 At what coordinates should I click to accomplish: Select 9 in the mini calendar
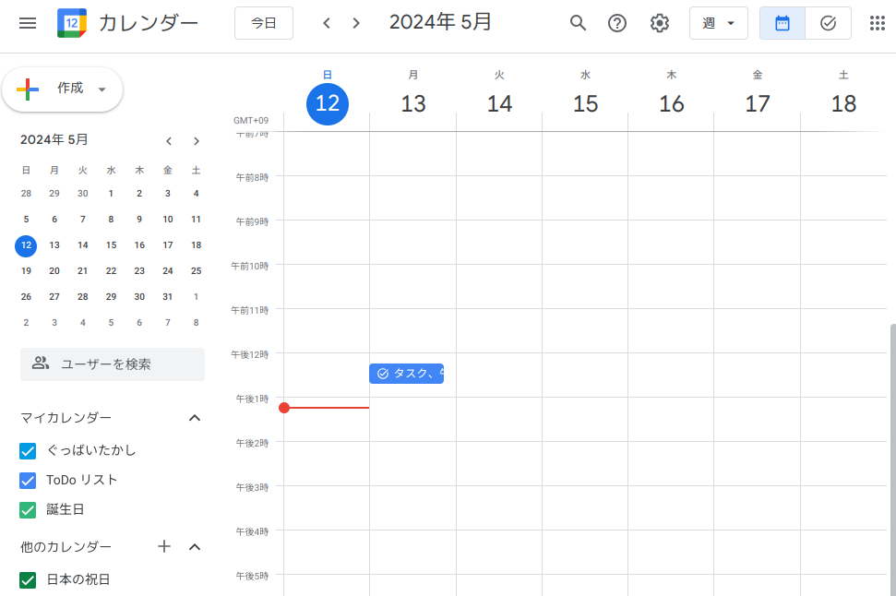[139, 219]
